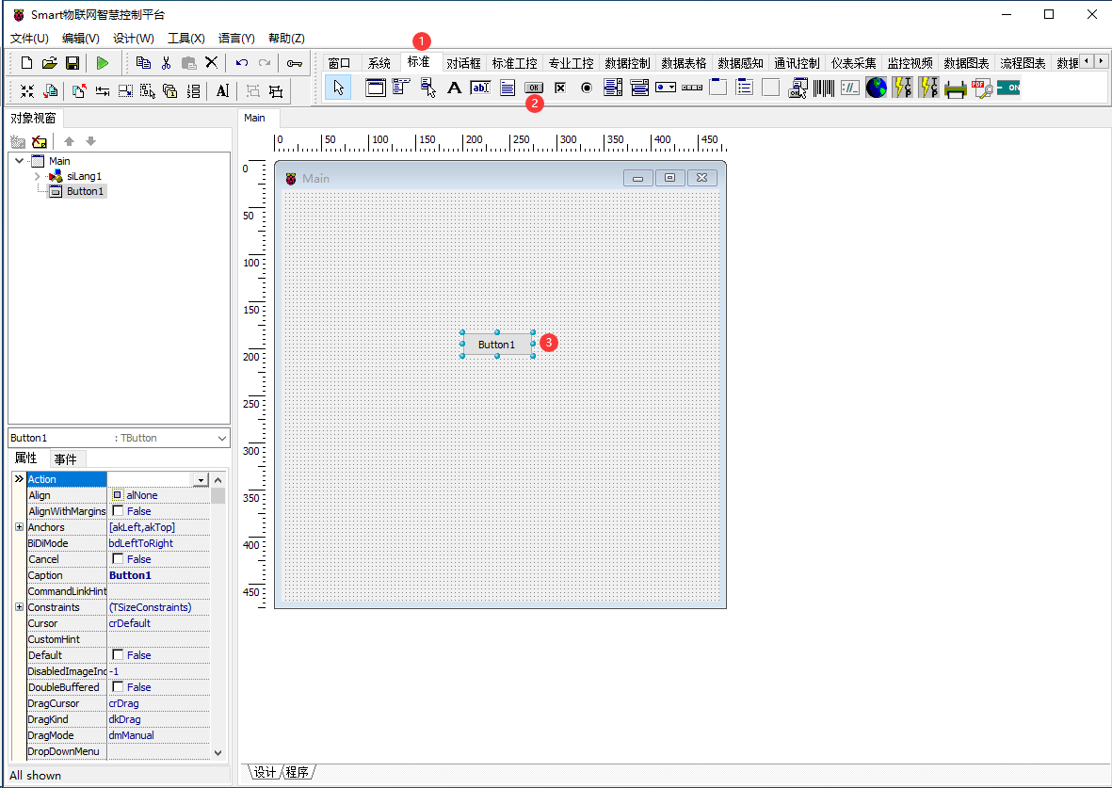Open the 工具(X) menu
Image resolution: width=1112 pixels, height=788 pixels.
coord(185,39)
